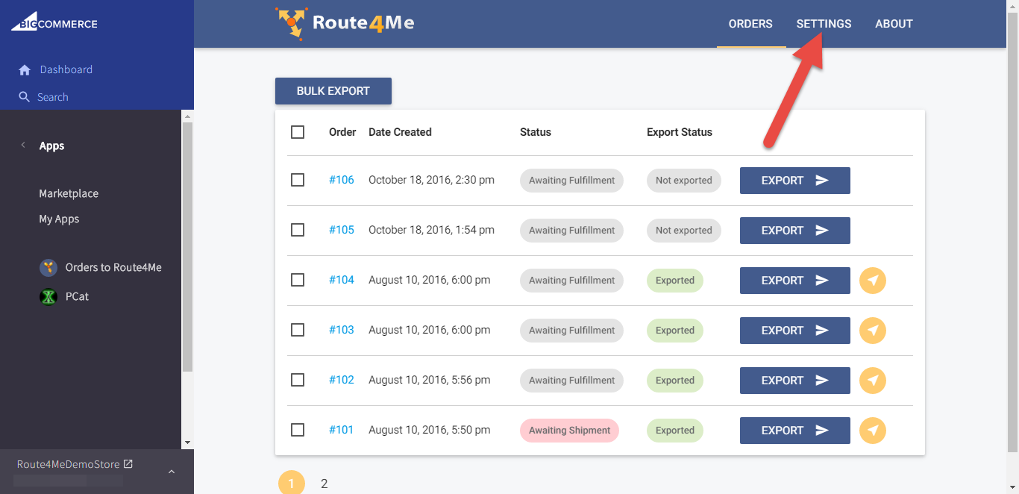Open the Route4MeDemoStore external link icon
1019x494 pixels.
pos(128,464)
